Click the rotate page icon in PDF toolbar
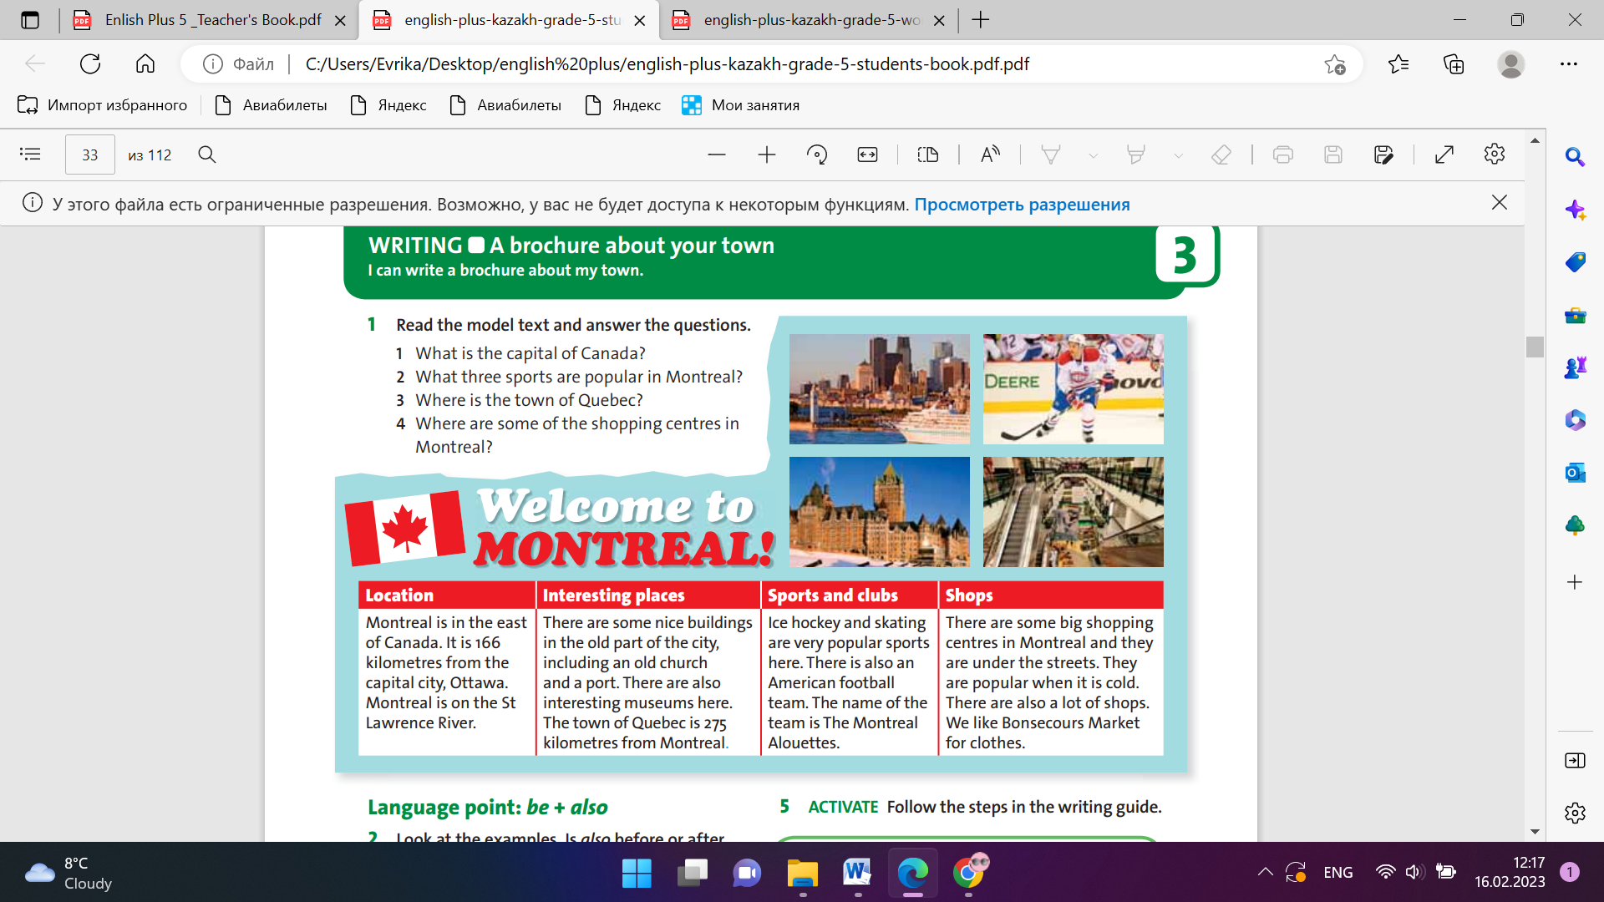 (x=817, y=155)
